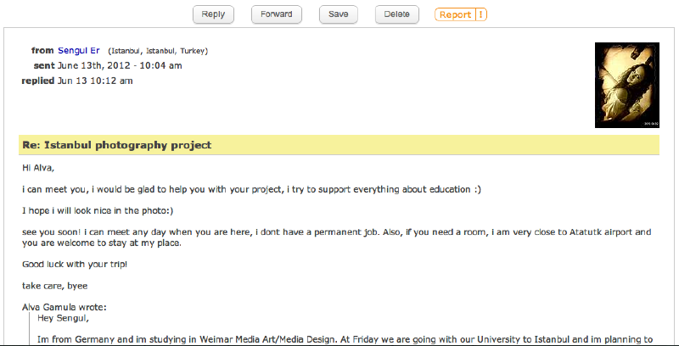
Task: Click the Good luck with your trip line
Action: 75,264
